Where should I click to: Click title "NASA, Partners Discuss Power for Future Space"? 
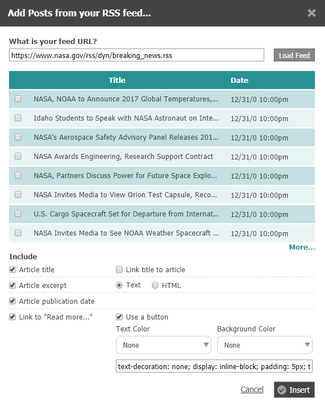[x=125, y=176]
